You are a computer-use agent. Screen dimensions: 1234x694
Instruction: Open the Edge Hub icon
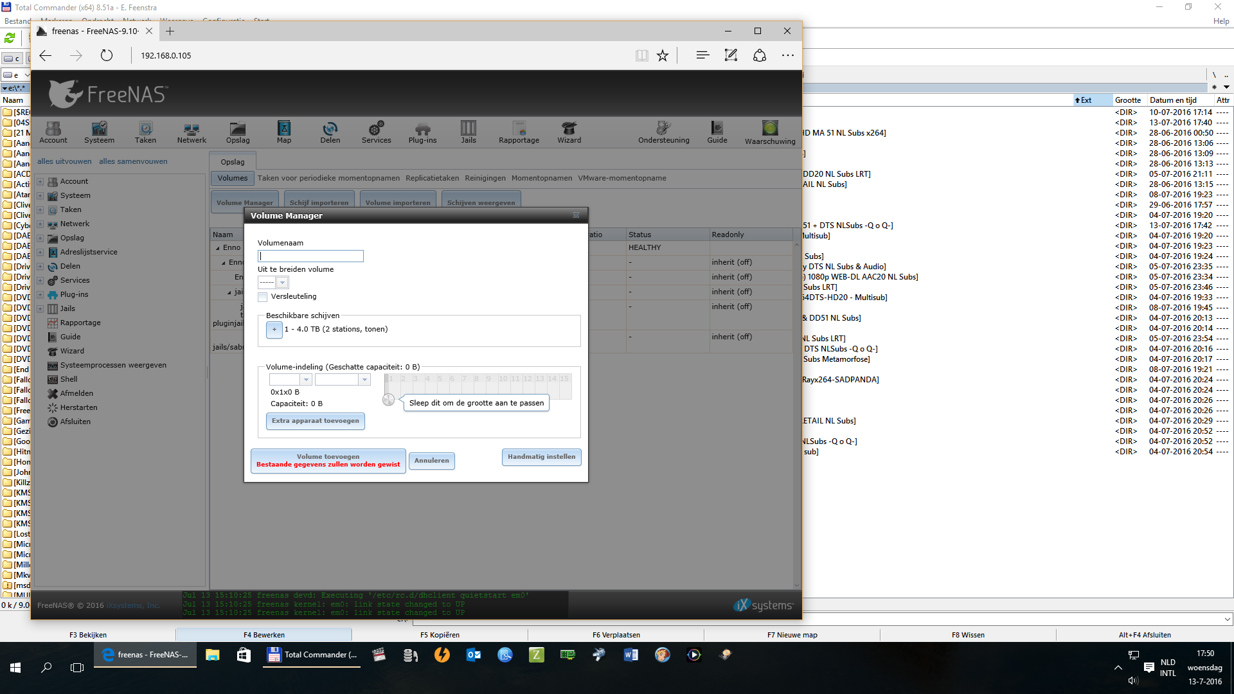pos(702,55)
